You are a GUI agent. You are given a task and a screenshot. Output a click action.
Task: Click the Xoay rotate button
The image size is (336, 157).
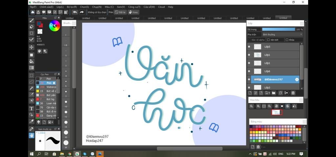134,12
